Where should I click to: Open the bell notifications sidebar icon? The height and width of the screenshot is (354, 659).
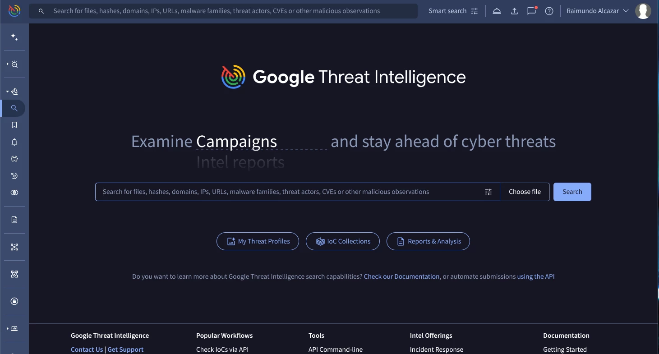click(14, 142)
